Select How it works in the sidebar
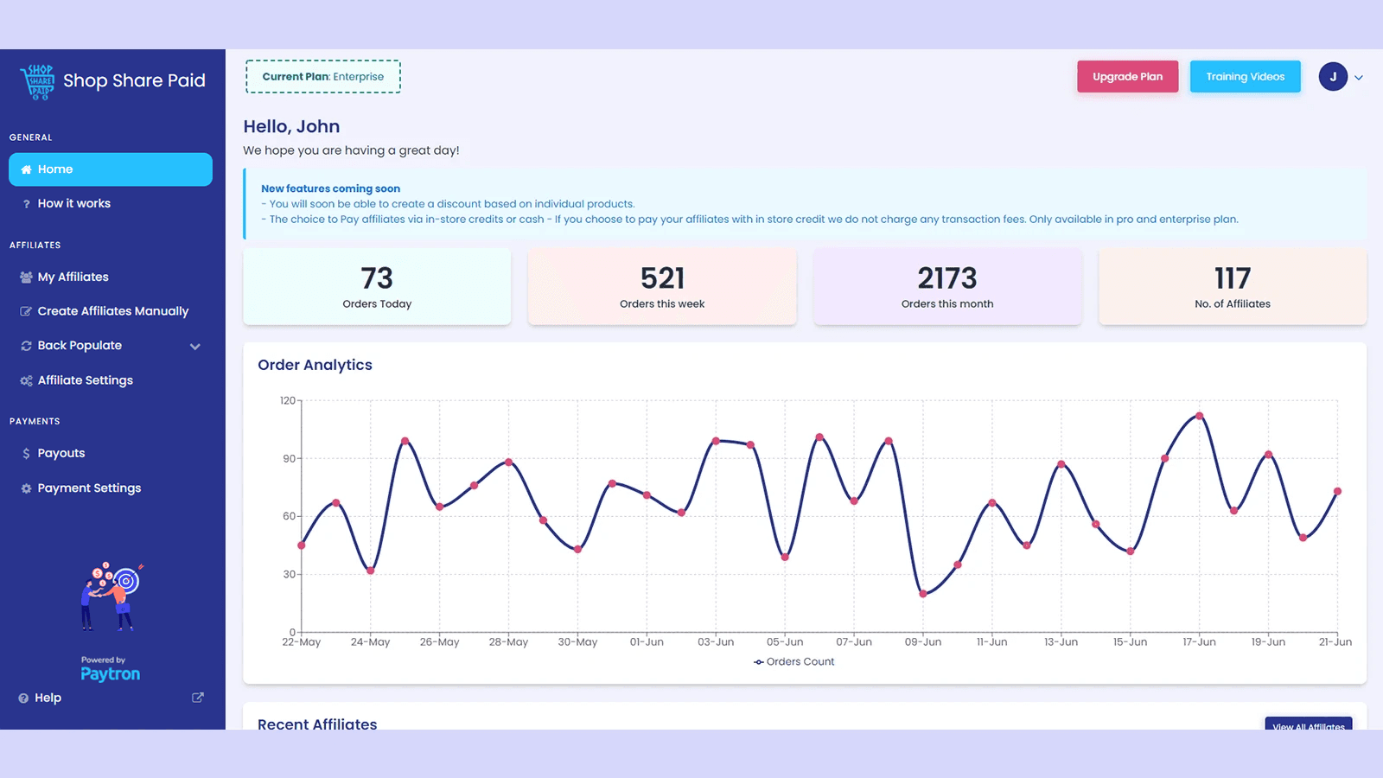1383x778 pixels. click(x=73, y=203)
